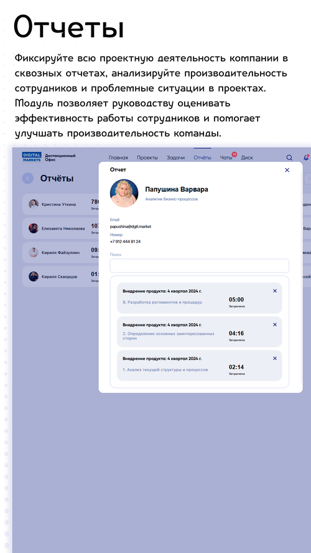Open task '1. Анализ текущей структуры и процессов'

(165, 370)
